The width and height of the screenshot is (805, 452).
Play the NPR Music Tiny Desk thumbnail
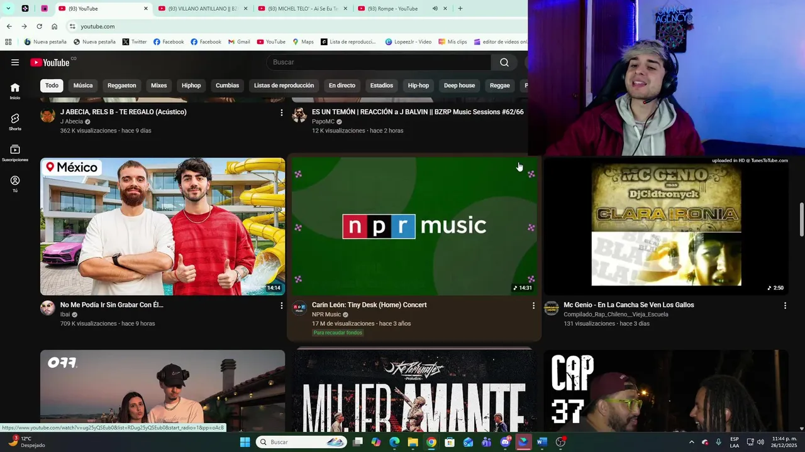tap(414, 226)
